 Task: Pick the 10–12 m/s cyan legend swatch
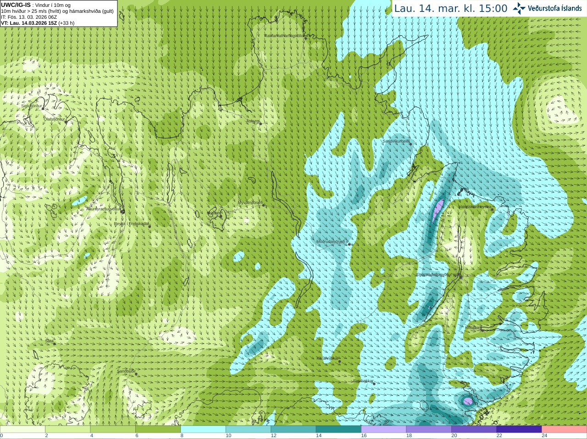coord(249,429)
